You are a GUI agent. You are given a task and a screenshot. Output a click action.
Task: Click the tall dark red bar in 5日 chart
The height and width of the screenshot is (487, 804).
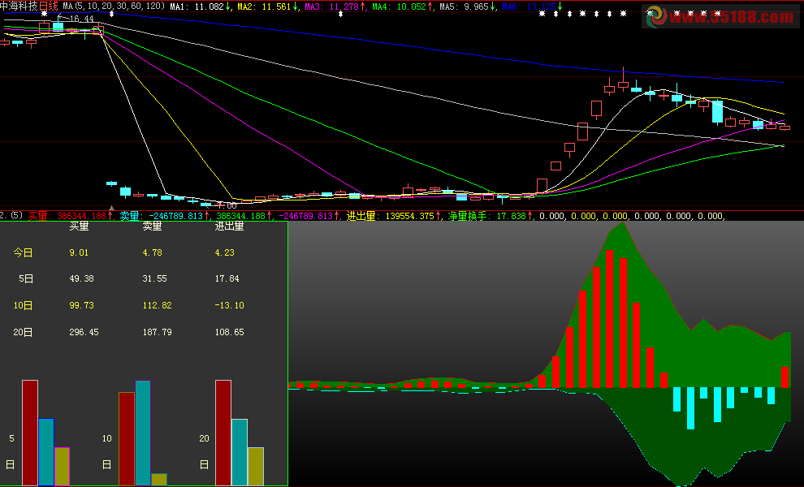30,432
